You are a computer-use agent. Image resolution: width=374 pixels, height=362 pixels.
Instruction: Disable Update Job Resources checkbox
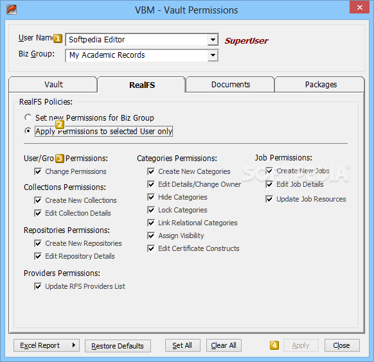tap(269, 199)
